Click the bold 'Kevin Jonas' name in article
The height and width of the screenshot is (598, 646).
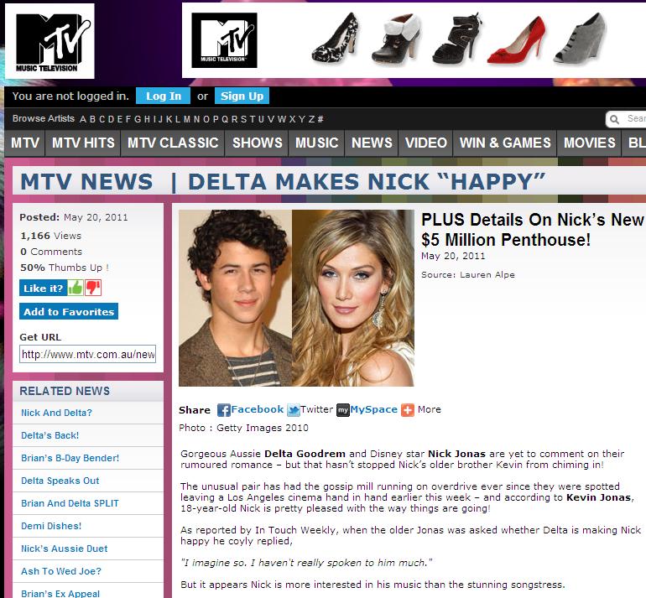point(599,497)
